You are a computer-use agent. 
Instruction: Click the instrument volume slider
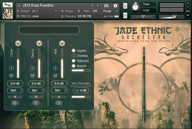click(172, 17)
